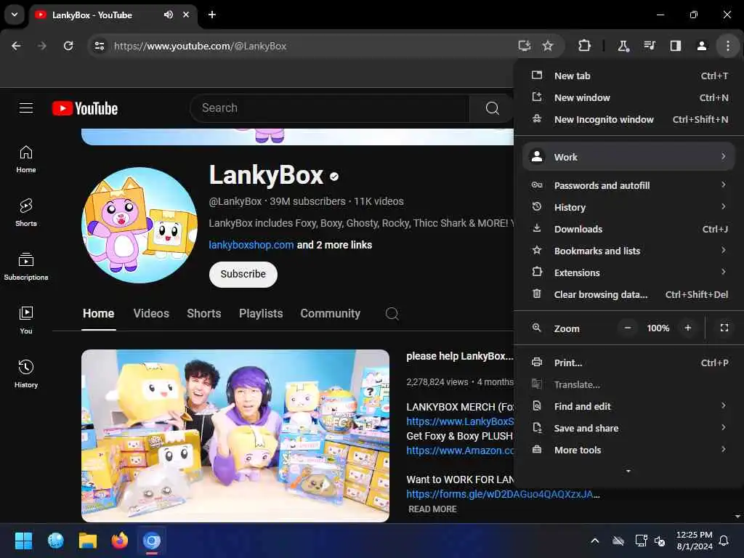Bookmark this page with the star icon
The width and height of the screenshot is (744, 558).
click(548, 46)
